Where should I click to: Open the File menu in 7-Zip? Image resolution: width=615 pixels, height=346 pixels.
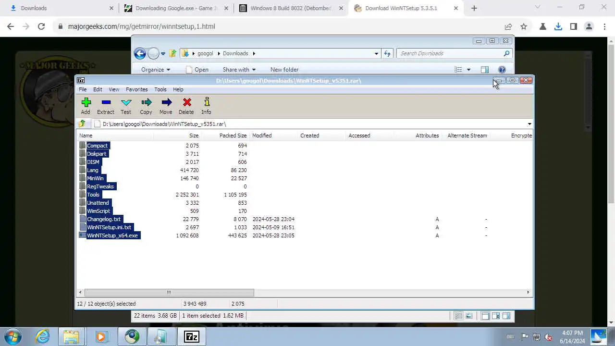[x=83, y=89]
